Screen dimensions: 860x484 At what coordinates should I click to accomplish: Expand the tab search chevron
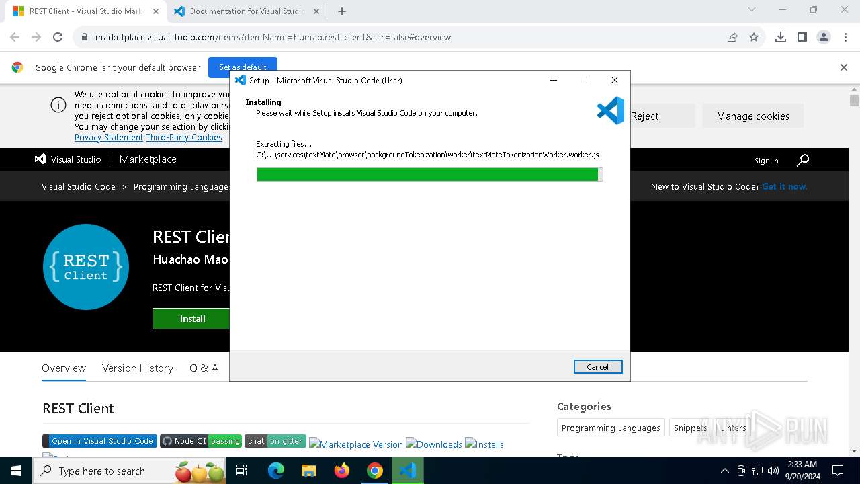pos(752,10)
